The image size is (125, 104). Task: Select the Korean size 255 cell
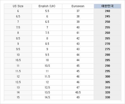107,28
